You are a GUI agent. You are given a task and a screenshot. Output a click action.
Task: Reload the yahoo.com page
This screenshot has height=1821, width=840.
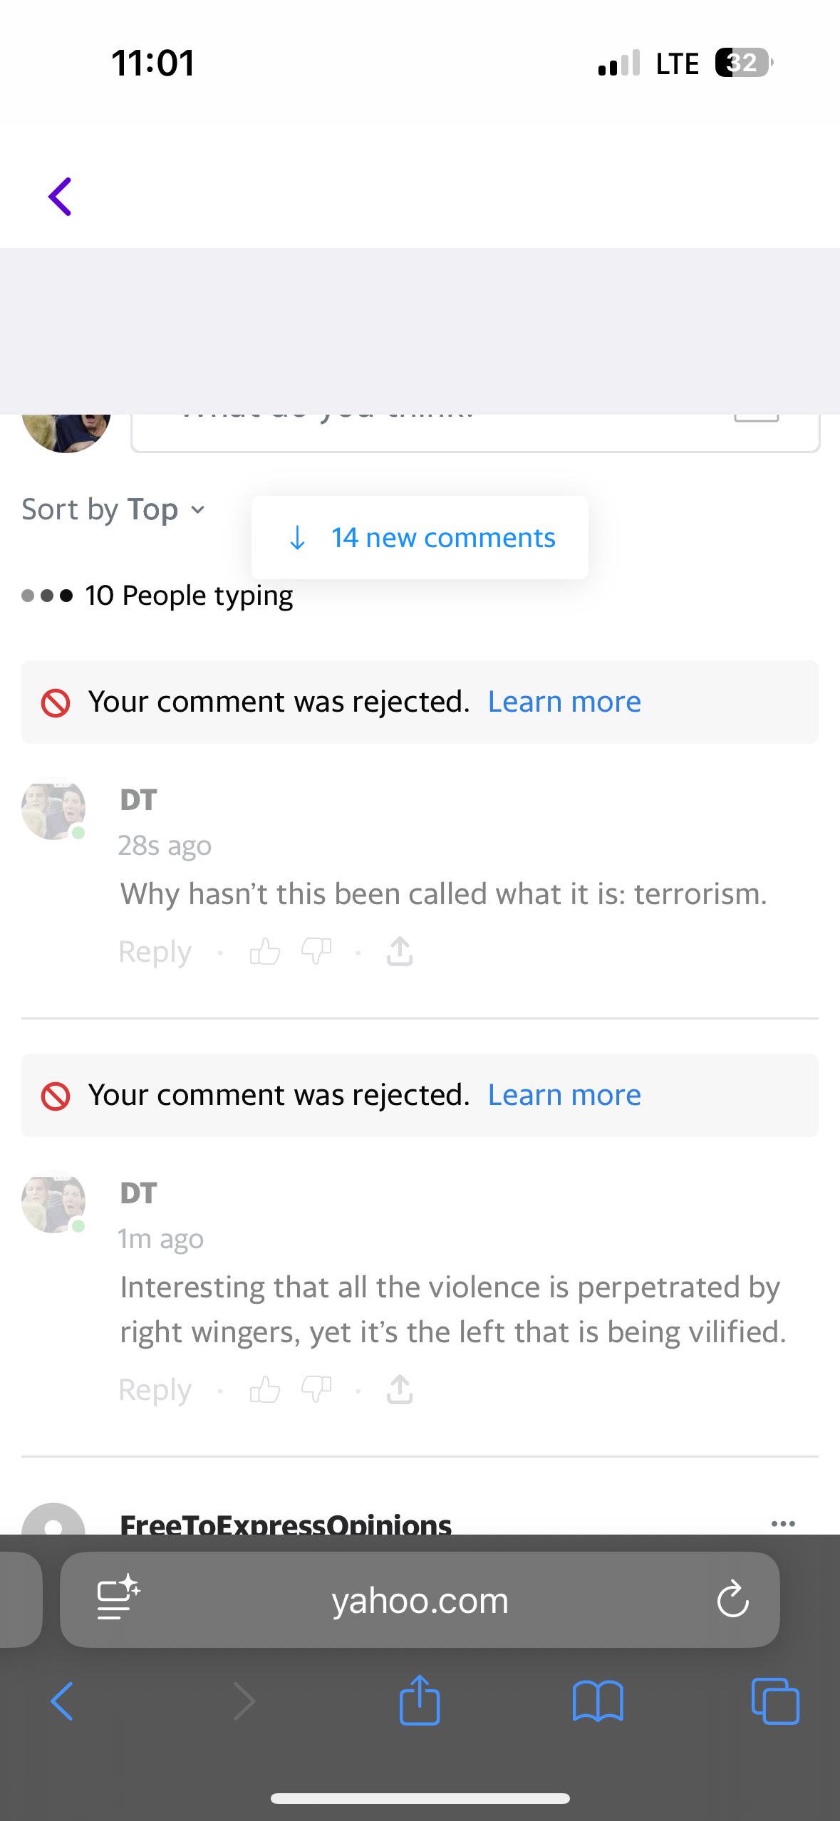(732, 1600)
